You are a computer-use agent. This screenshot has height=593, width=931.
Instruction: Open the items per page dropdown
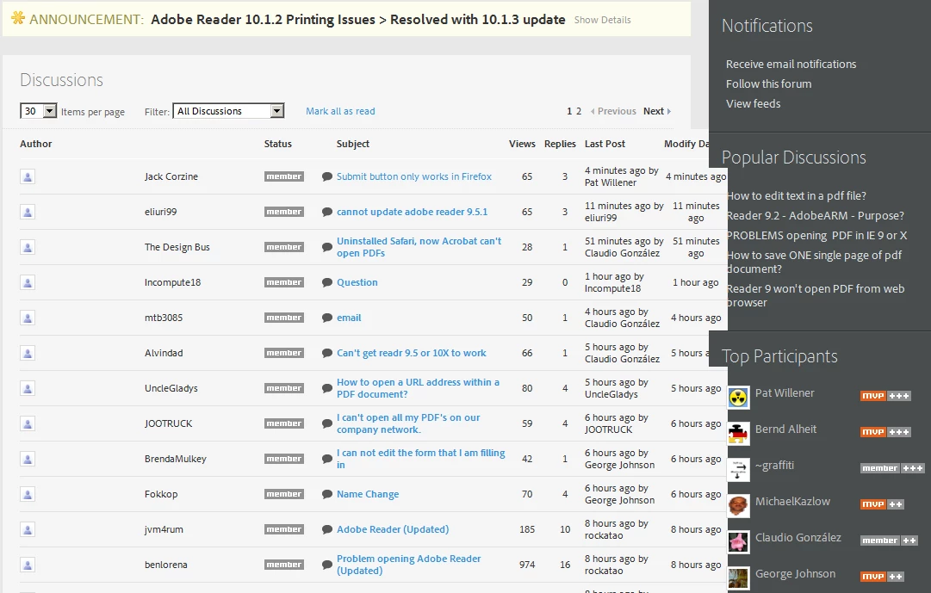click(x=39, y=111)
